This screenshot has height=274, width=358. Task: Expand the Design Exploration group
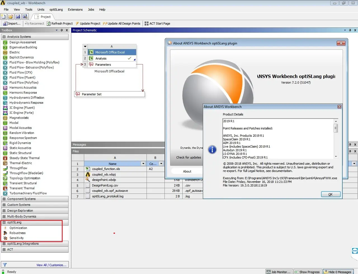(4, 211)
